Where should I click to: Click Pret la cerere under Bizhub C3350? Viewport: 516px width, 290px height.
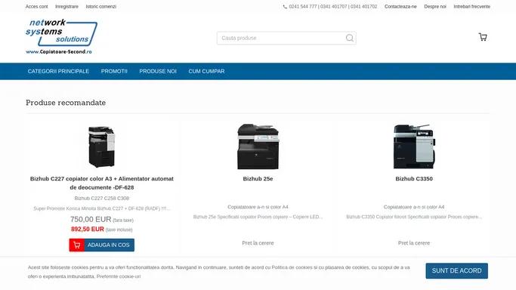[x=414, y=243]
